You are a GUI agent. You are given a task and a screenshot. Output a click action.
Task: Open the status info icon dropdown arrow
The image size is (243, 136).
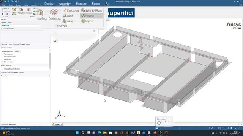[x=159, y=128]
